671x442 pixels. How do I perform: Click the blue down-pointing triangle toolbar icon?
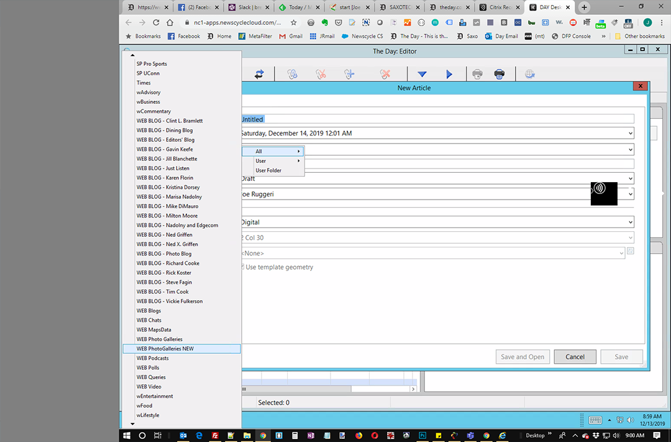tap(422, 75)
